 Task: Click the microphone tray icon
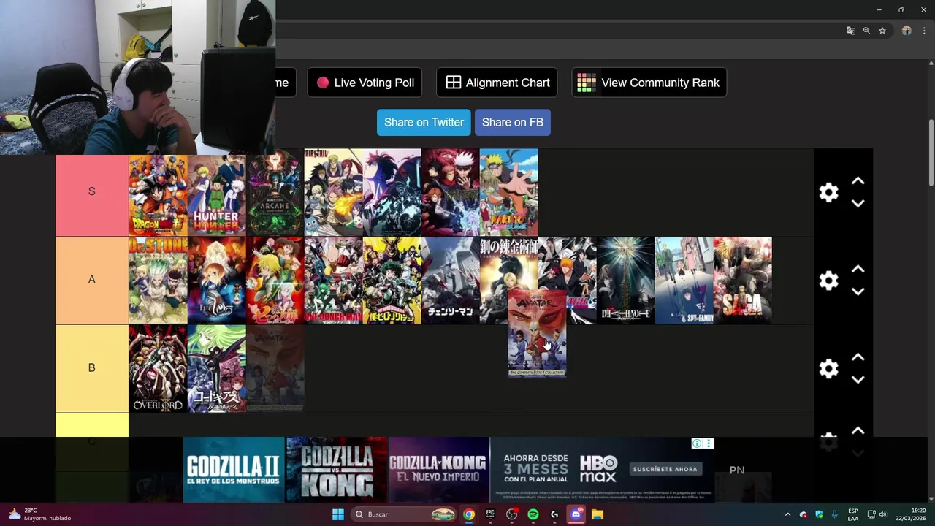coord(833,514)
